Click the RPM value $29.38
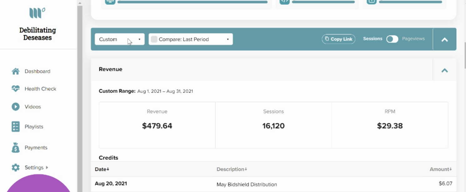This screenshot has width=466, height=192. 390,126
